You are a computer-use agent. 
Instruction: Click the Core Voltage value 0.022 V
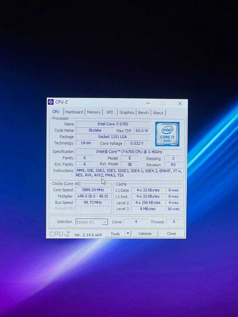click(137, 143)
